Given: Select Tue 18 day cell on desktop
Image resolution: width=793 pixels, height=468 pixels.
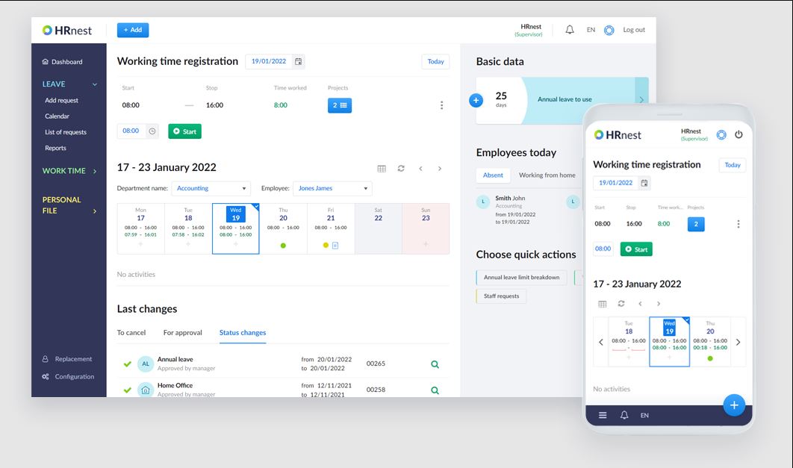Looking at the screenshot, I should [188, 228].
